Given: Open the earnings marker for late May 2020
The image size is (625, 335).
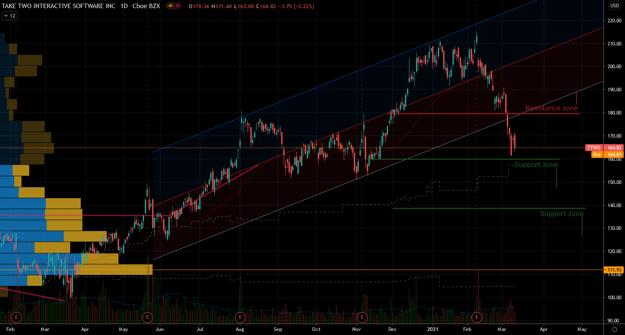Looking at the screenshot, I should (147, 317).
